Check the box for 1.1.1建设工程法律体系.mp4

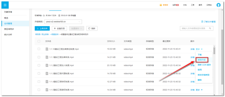click(39, 57)
